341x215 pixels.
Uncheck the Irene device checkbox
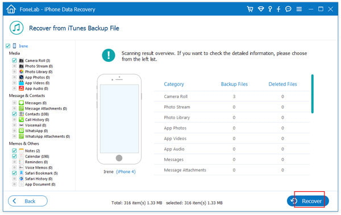pos(8,46)
